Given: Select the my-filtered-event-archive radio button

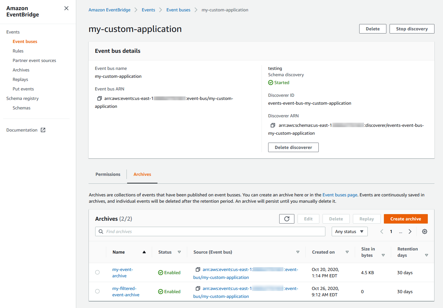Looking at the screenshot, I should [x=97, y=291].
